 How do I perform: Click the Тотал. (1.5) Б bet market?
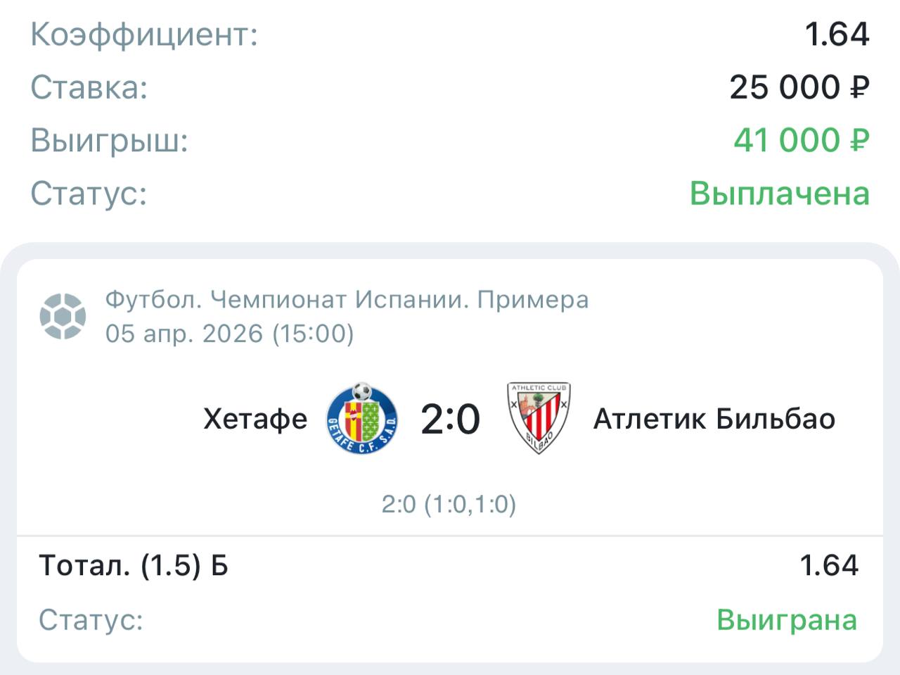pyautogui.click(x=134, y=565)
